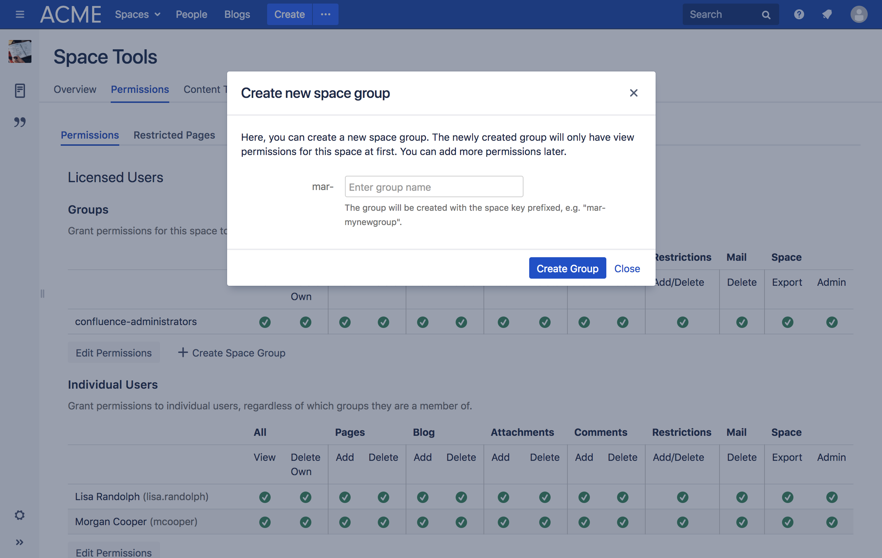The width and height of the screenshot is (882, 558).
Task: Click the Close link in dialog
Action: pos(627,269)
